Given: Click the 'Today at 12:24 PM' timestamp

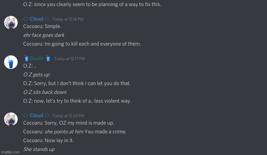Looking at the screenshot, I should click(x=68, y=116).
